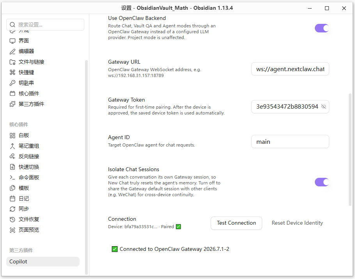Open the 编辑器 settings tab
Image resolution: width=355 pixels, height=279 pixels.
[x=43, y=52]
